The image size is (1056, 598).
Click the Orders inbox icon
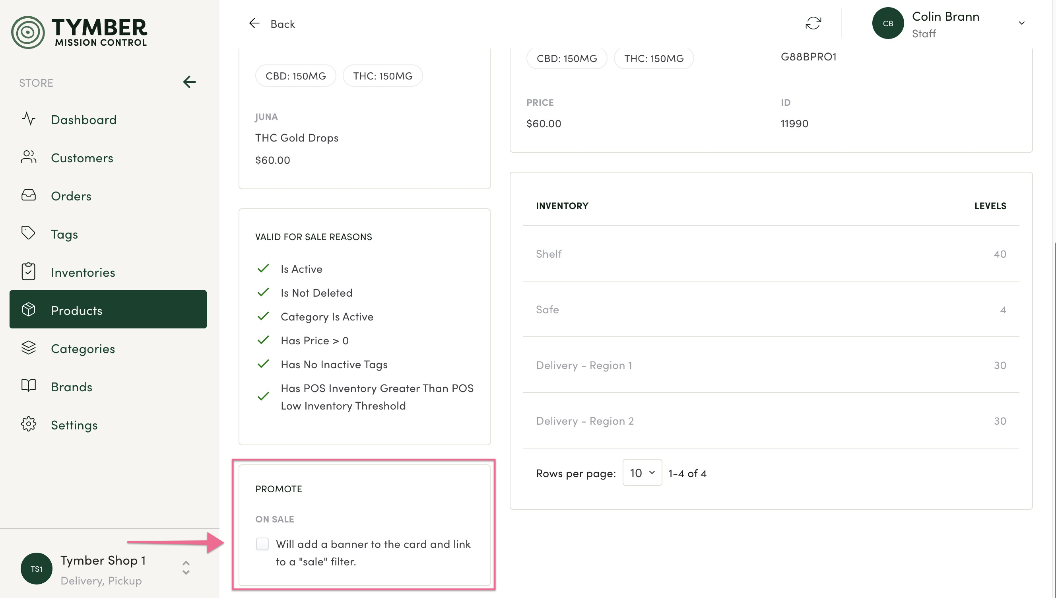[28, 196]
